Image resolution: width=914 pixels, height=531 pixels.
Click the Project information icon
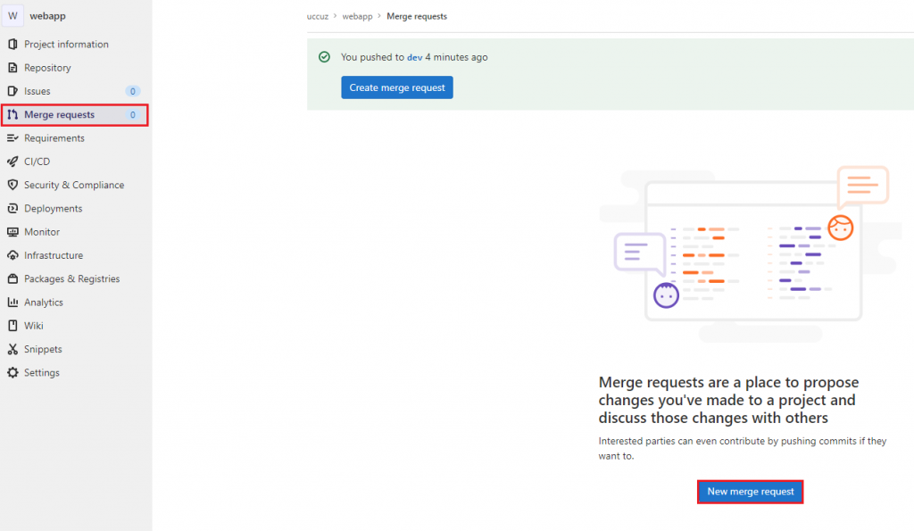[12, 45]
